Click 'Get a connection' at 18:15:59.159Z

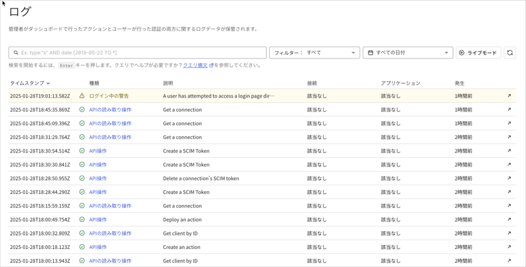tap(183, 206)
